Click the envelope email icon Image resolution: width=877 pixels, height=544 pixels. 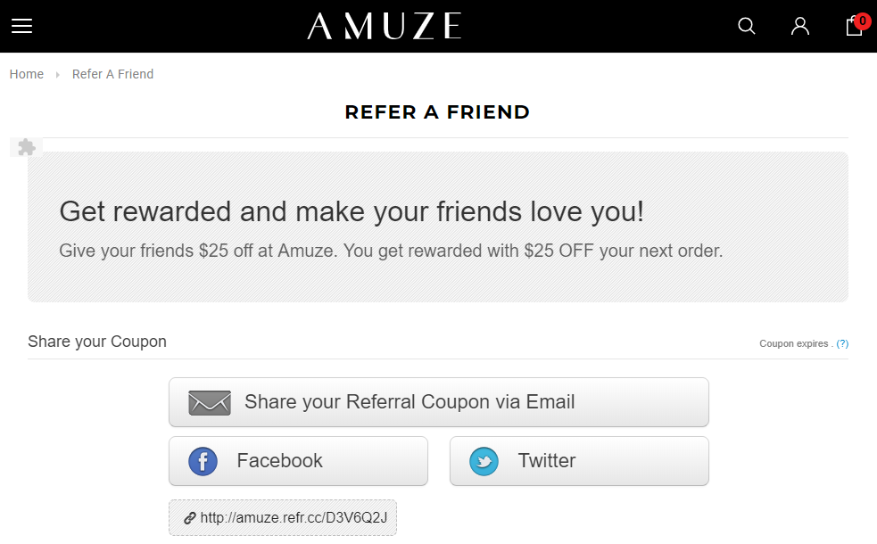(210, 402)
